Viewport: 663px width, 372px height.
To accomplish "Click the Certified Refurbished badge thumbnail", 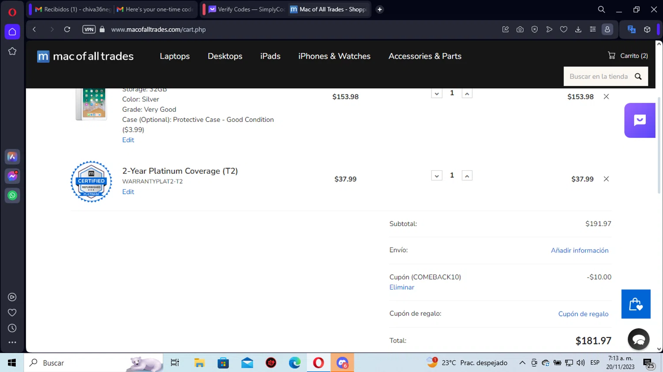I will tap(91, 181).
